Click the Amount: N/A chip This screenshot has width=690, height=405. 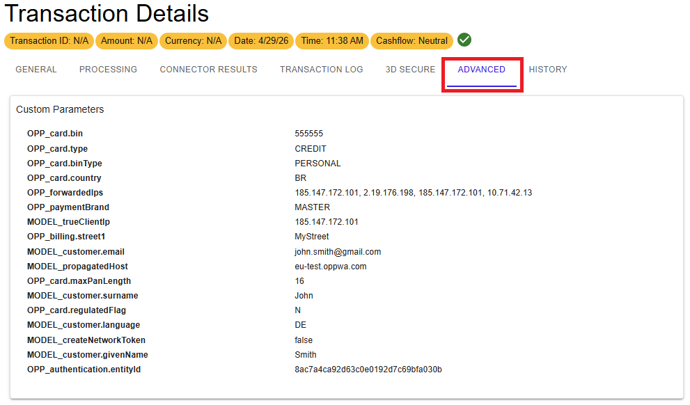[x=127, y=41]
